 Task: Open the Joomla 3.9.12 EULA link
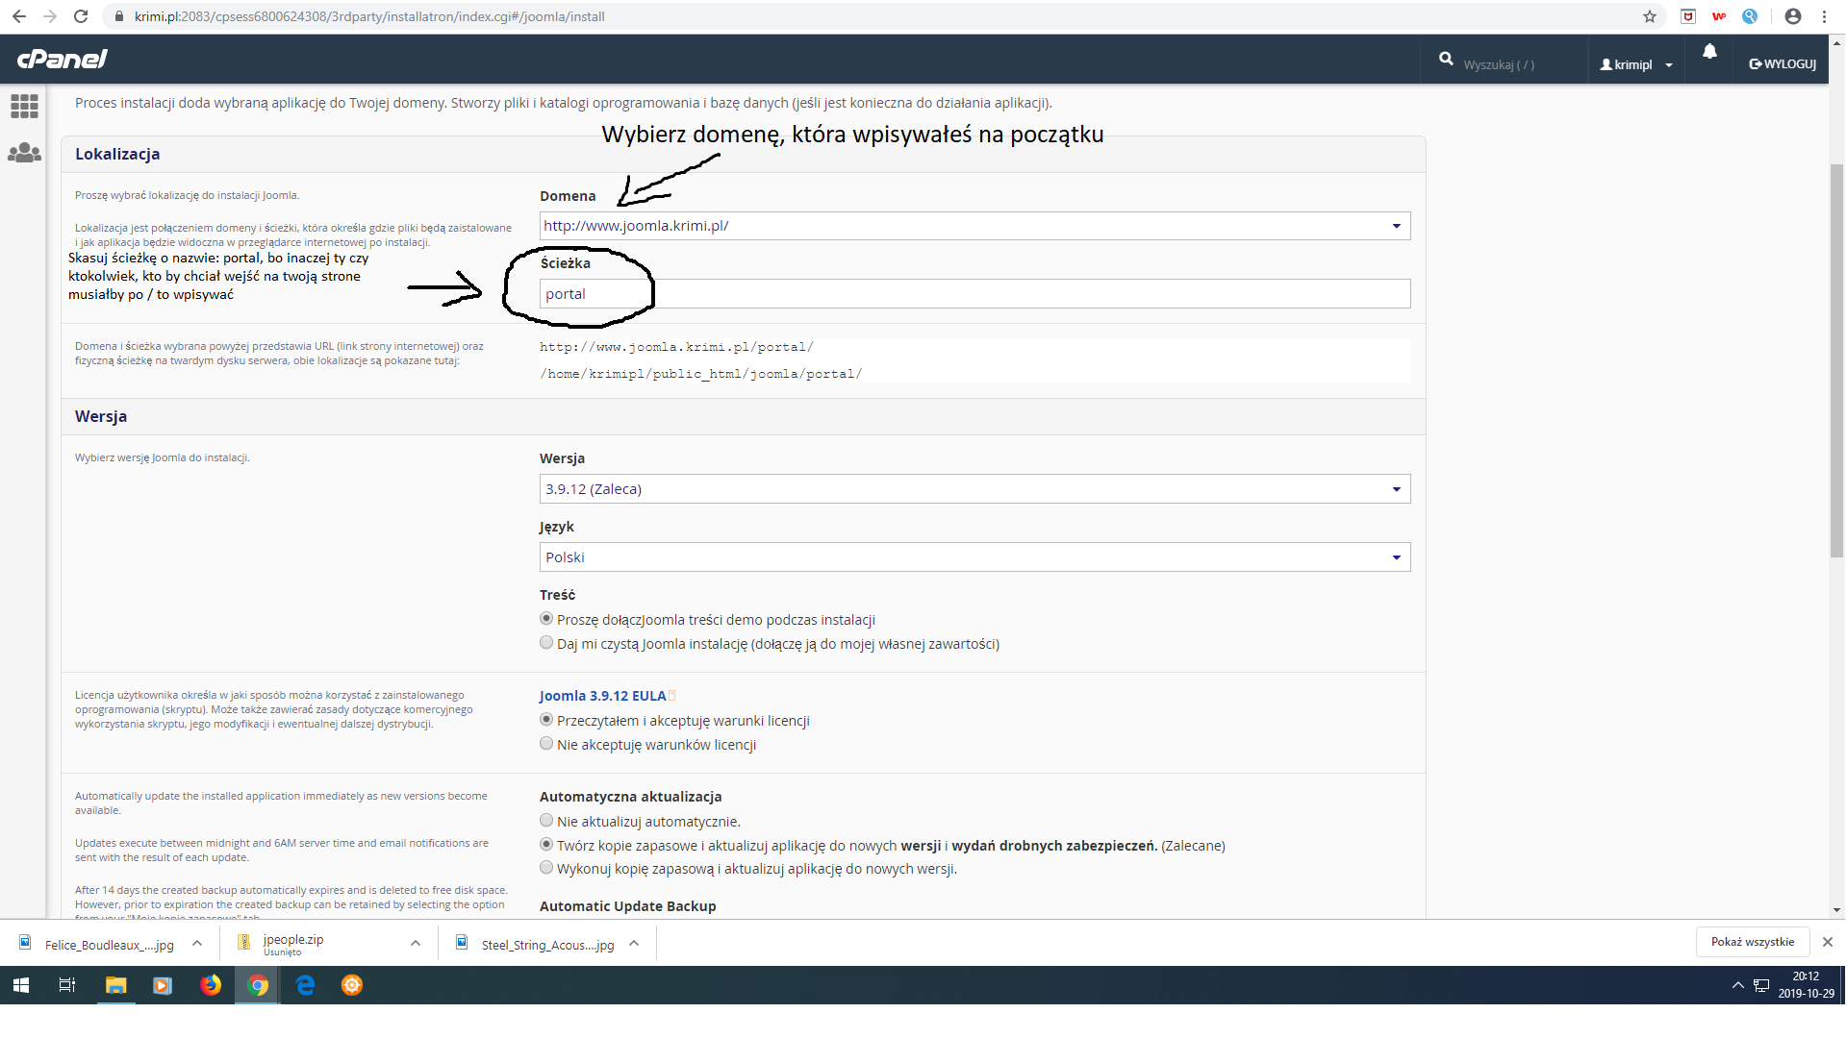603,696
